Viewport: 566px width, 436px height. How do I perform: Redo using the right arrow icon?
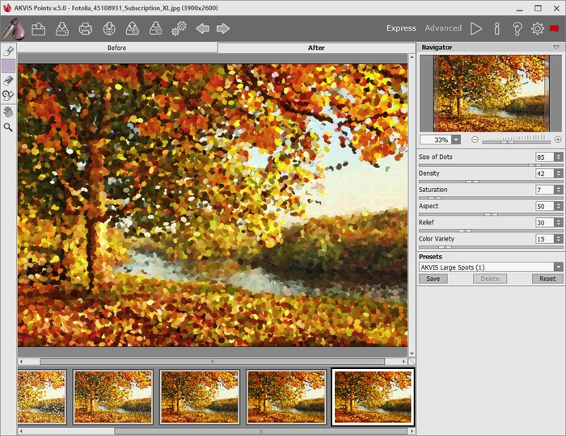coord(223,28)
